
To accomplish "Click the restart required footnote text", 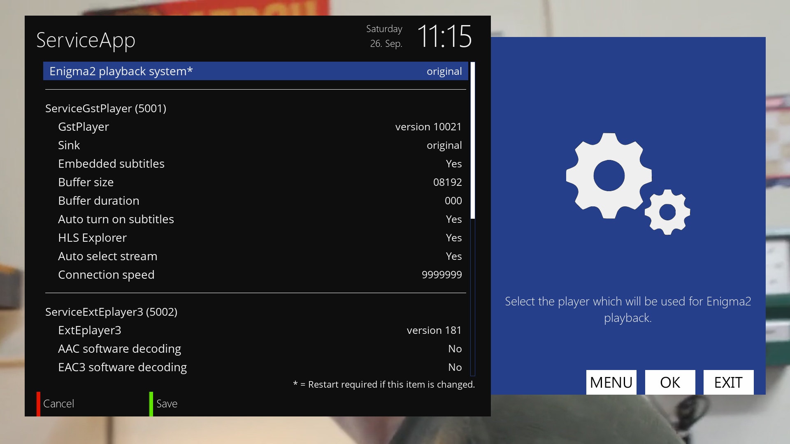I will pos(384,384).
